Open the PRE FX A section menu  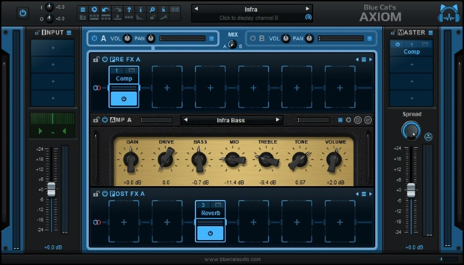coord(364,60)
